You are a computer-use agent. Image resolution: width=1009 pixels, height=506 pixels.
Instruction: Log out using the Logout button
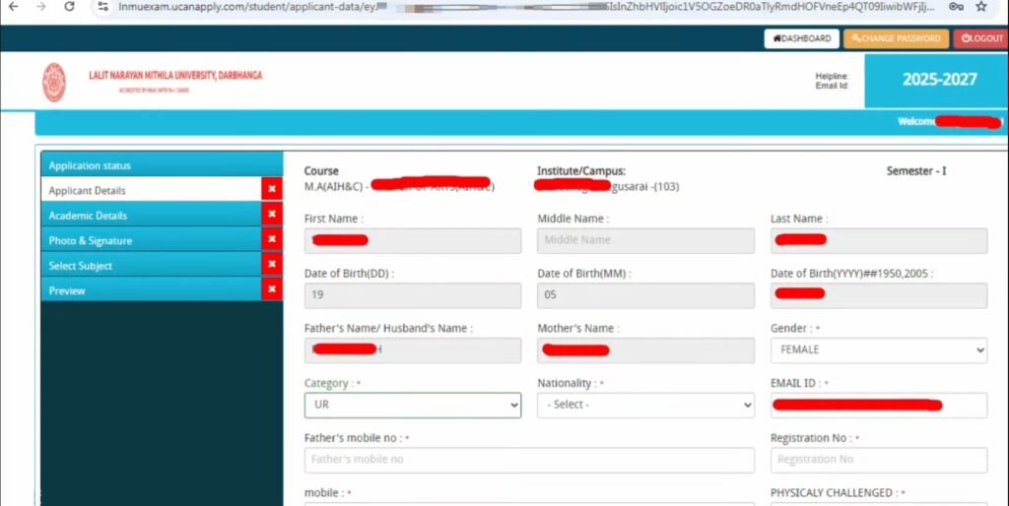tap(982, 38)
